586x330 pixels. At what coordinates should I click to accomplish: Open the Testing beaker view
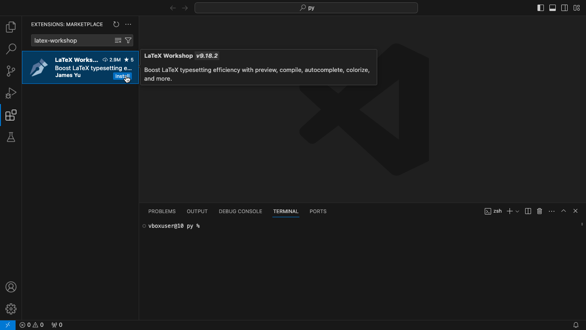11,137
